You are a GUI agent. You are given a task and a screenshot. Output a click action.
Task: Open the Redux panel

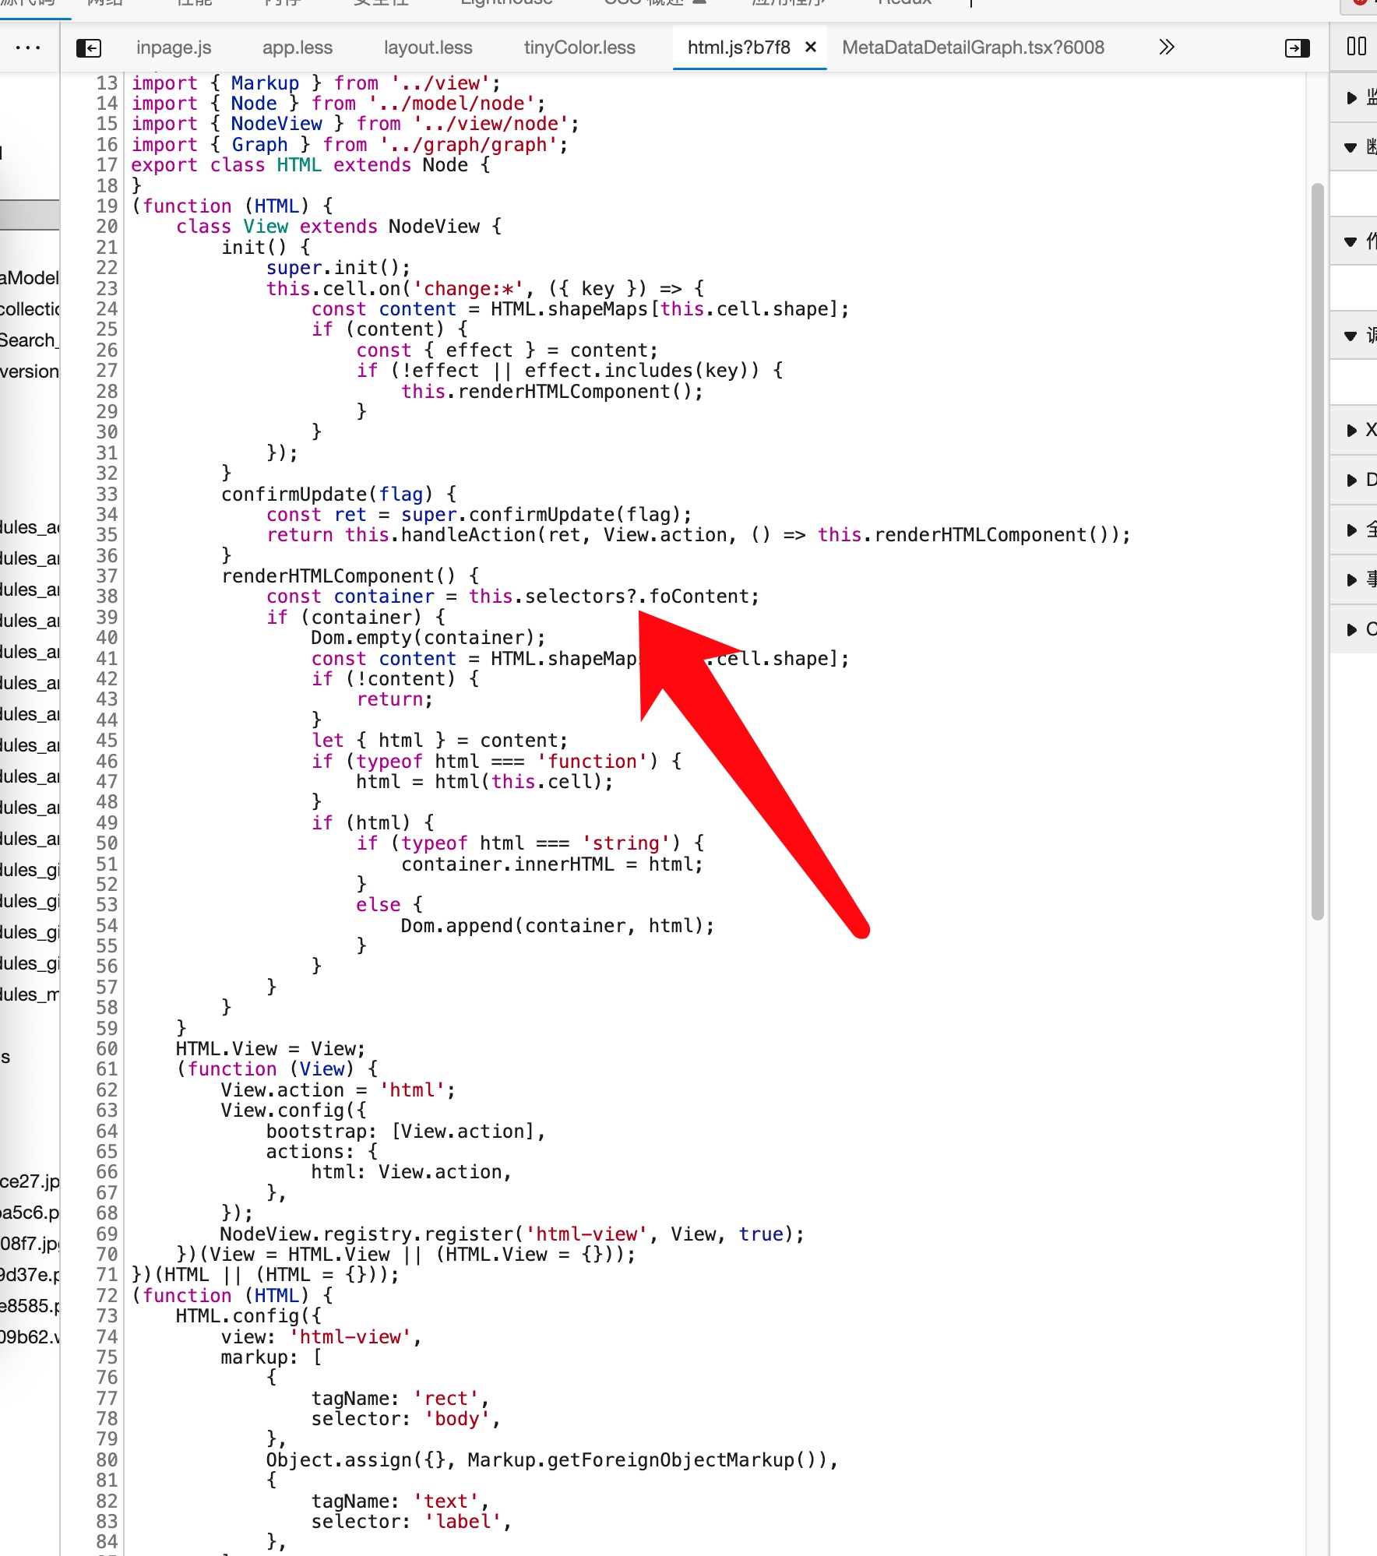[903, 5]
